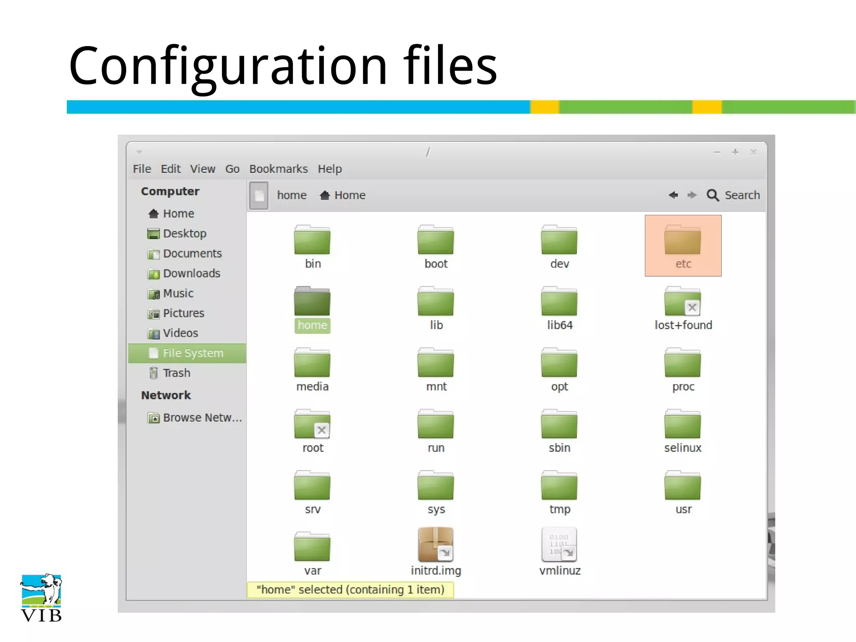Click the Search magnifier button

point(733,195)
